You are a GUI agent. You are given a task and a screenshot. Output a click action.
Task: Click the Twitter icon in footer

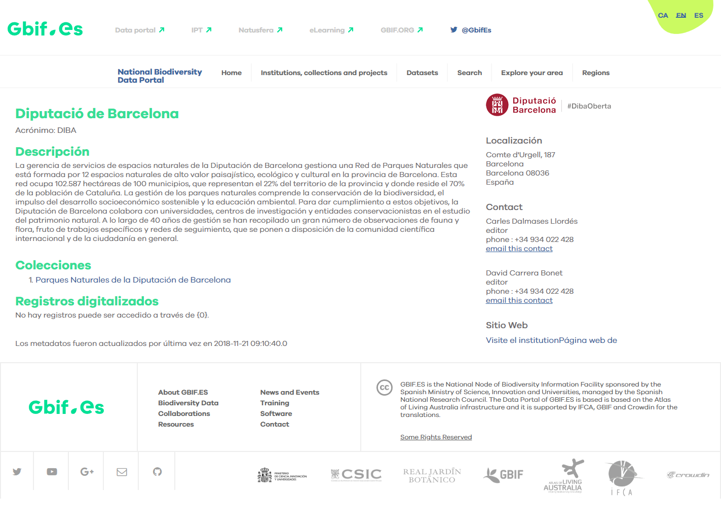point(17,472)
